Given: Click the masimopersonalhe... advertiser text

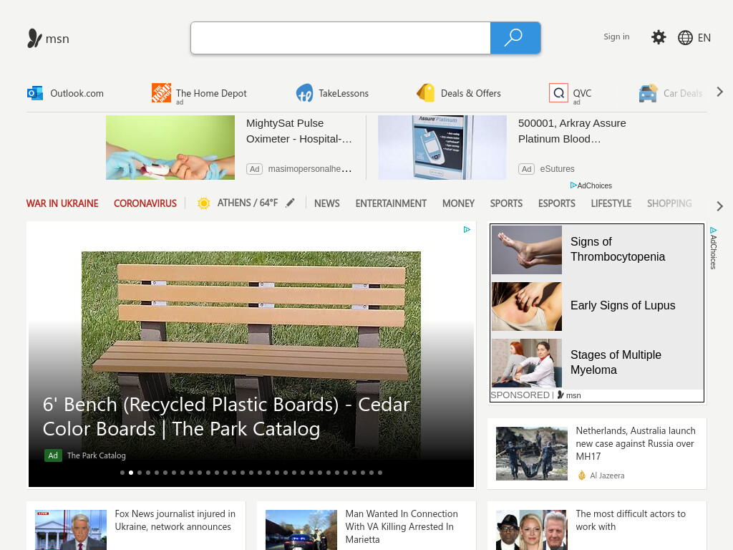Looking at the screenshot, I should pyautogui.click(x=309, y=169).
